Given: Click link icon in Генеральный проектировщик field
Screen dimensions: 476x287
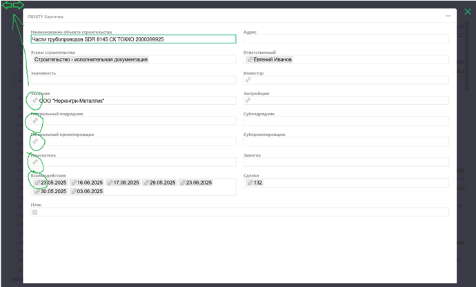Looking at the screenshot, I should pos(35,141).
